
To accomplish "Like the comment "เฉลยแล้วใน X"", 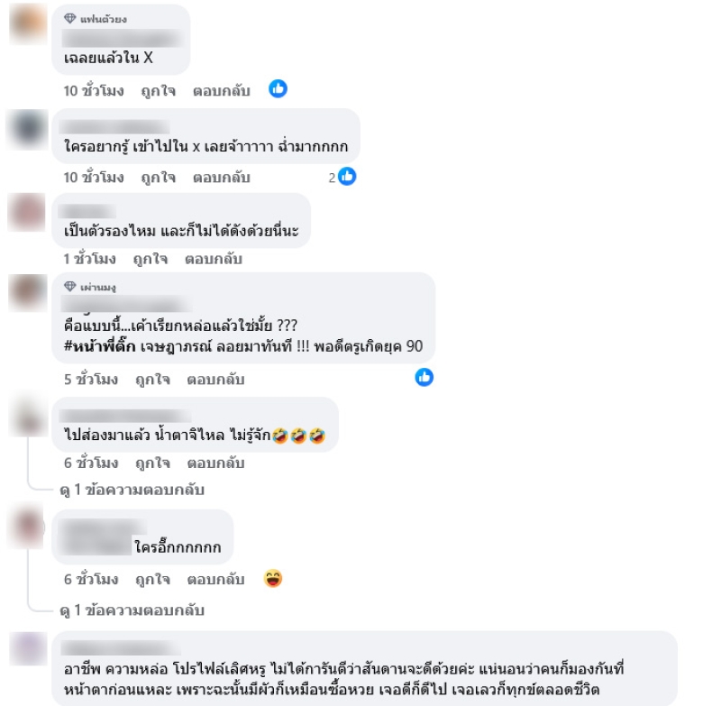I will click(x=159, y=90).
